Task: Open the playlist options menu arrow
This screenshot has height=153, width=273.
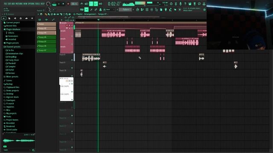Action: (x=38, y=14)
